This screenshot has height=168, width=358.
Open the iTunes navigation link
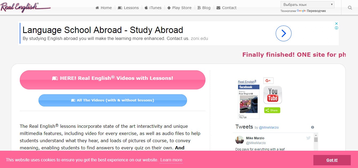pyautogui.click(x=153, y=8)
